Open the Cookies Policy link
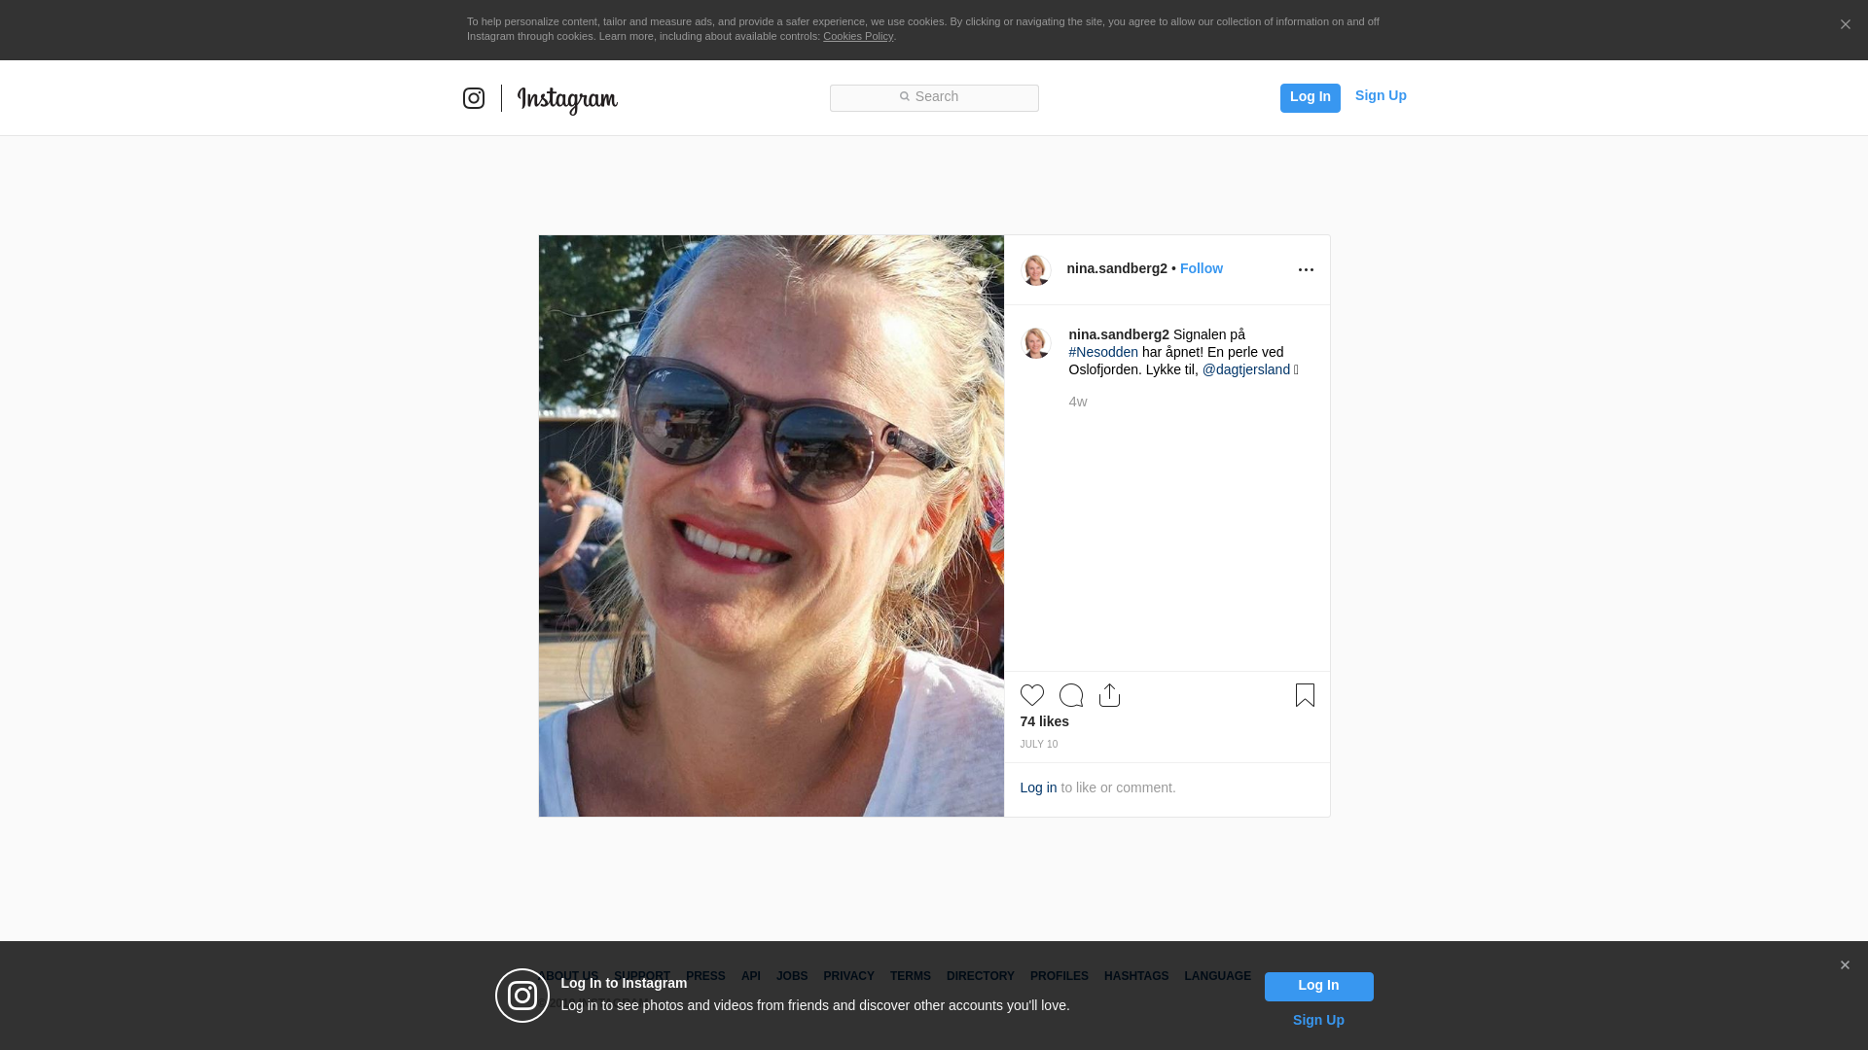 tap(858, 36)
